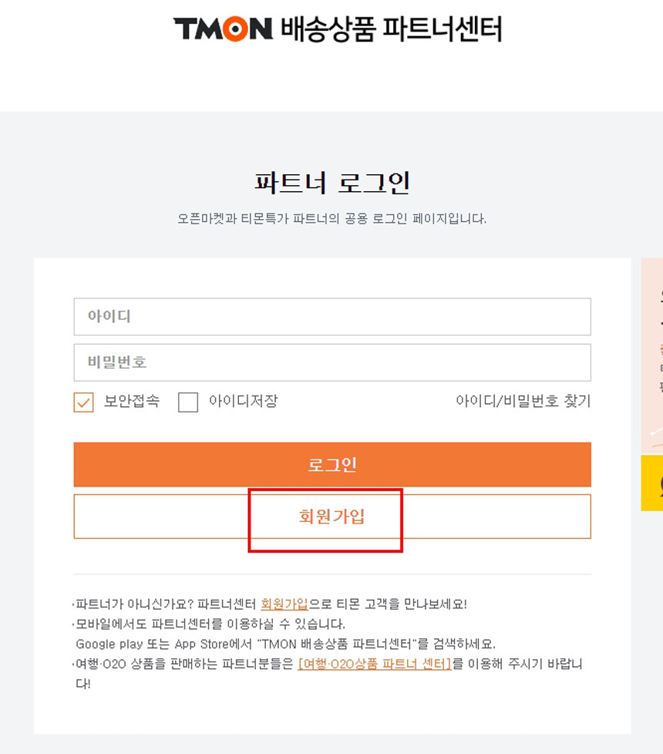The image size is (663, 754).
Task: Click the 오픈마켓과 티몬특가 description text
Action: [332, 219]
